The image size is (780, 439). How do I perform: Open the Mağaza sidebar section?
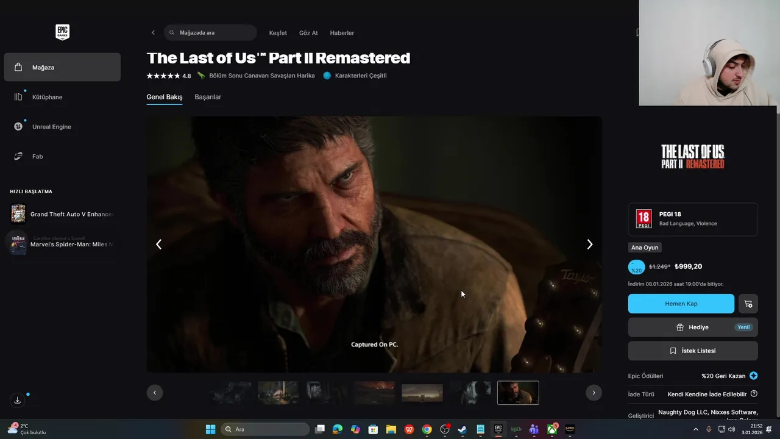click(62, 67)
